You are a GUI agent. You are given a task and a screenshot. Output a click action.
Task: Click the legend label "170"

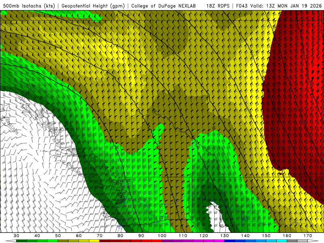click(308, 236)
